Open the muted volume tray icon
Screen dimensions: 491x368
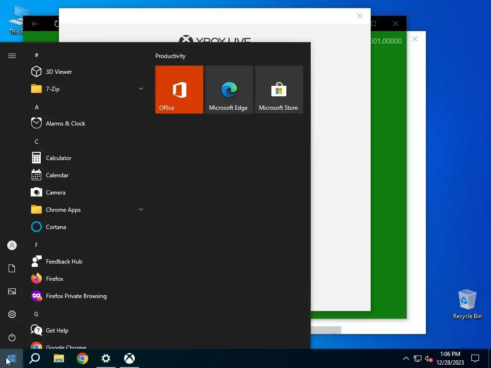pos(429,358)
